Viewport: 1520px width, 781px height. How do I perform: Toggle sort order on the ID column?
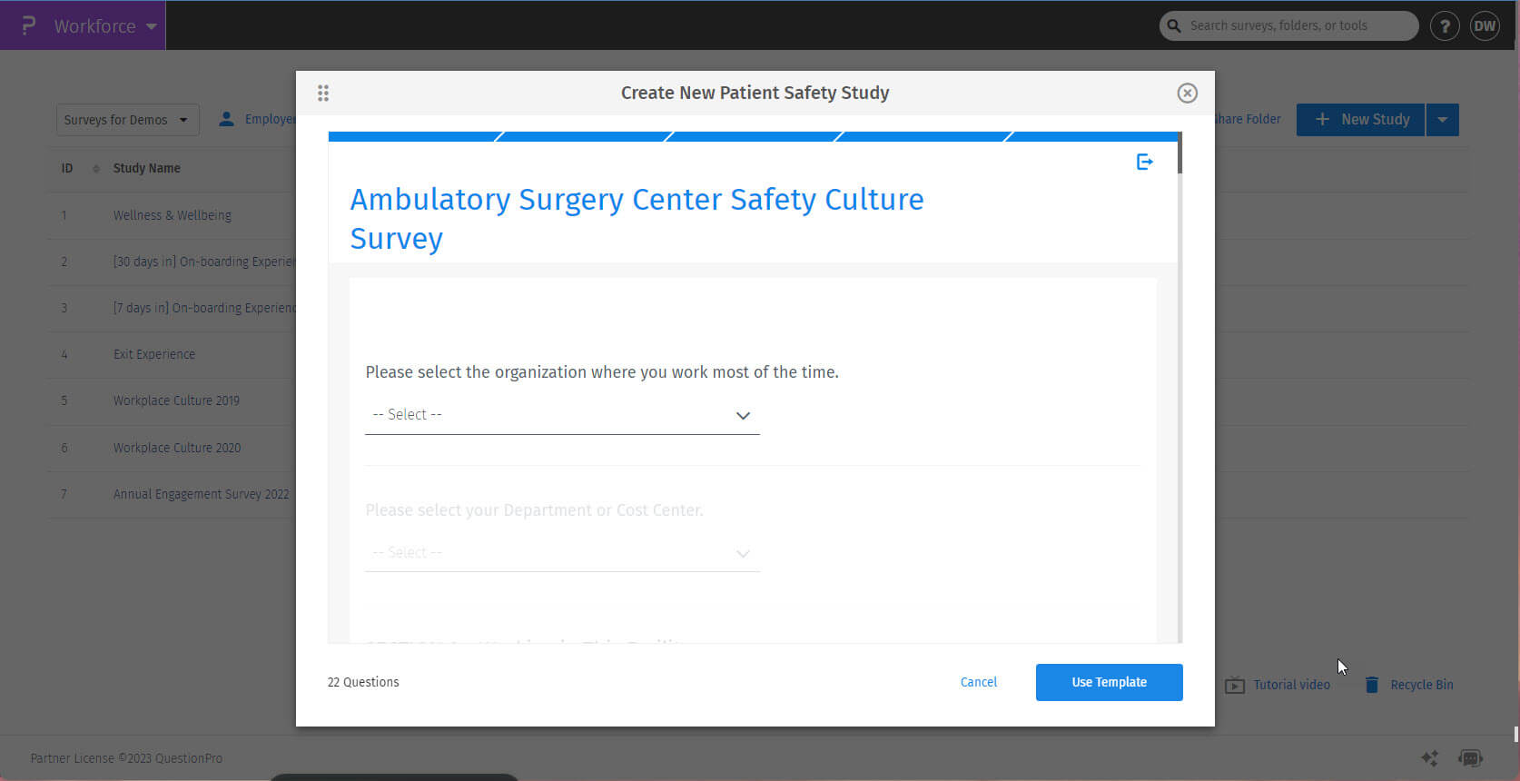click(96, 169)
